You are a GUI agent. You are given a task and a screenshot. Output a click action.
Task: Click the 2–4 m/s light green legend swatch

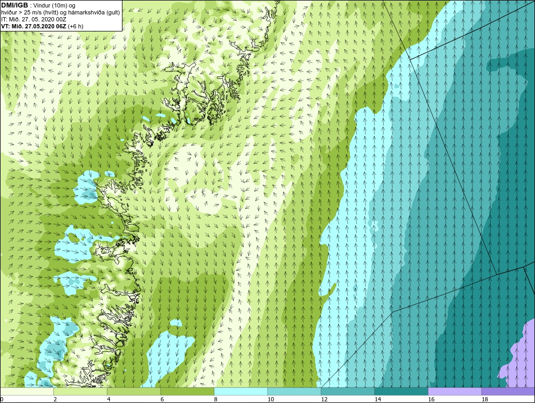(x=80, y=391)
